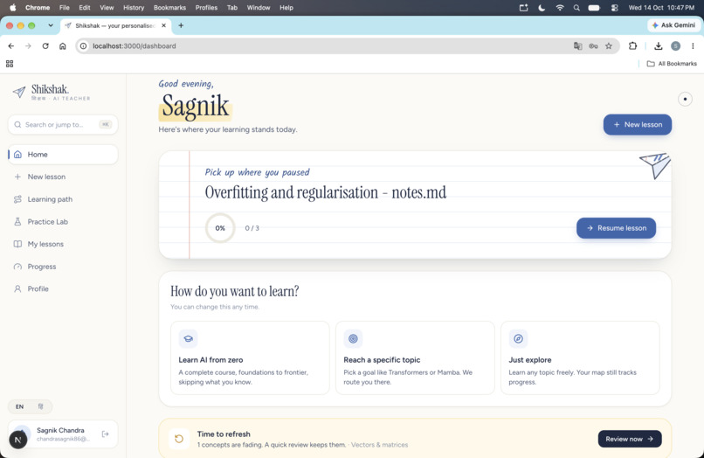
Task: Open Spotlight search icon
Action: click(576, 8)
